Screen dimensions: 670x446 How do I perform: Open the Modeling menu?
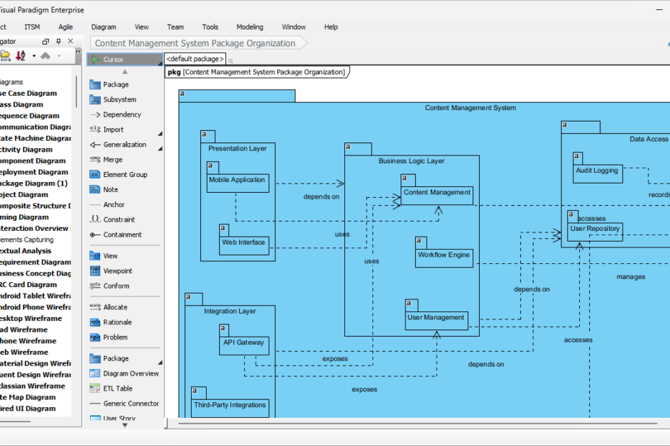coord(249,27)
